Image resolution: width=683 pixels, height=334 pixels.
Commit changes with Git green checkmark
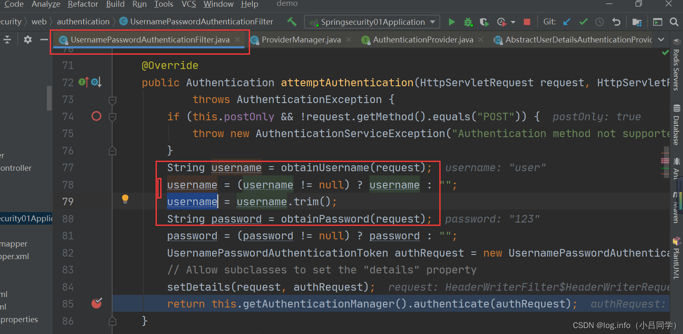coord(584,22)
